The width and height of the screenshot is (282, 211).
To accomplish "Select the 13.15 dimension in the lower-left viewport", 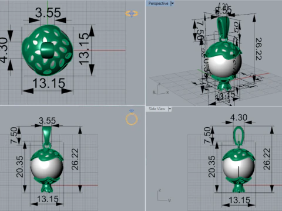I will [x=48, y=199].
